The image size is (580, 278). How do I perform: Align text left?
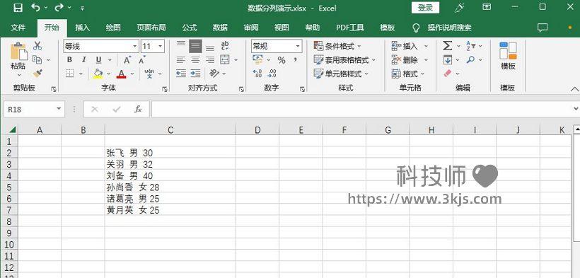181,59
